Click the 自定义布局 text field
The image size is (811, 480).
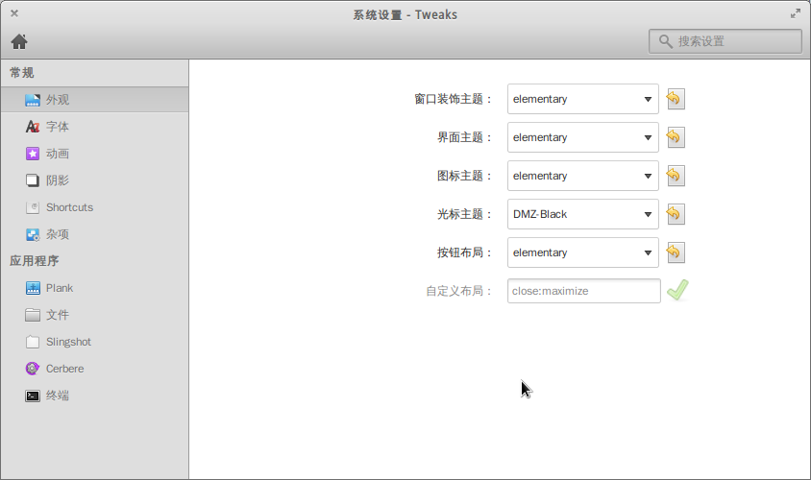coord(583,291)
